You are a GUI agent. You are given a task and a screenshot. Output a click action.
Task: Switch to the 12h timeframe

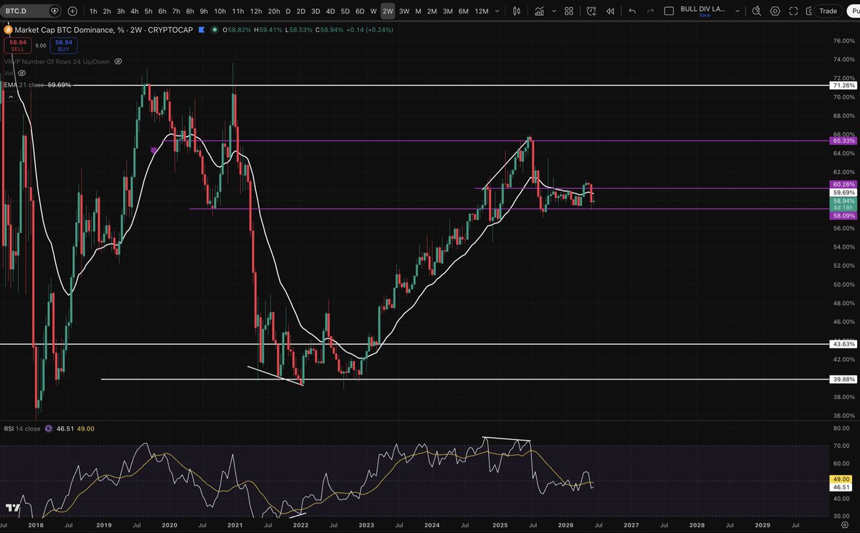point(256,11)
